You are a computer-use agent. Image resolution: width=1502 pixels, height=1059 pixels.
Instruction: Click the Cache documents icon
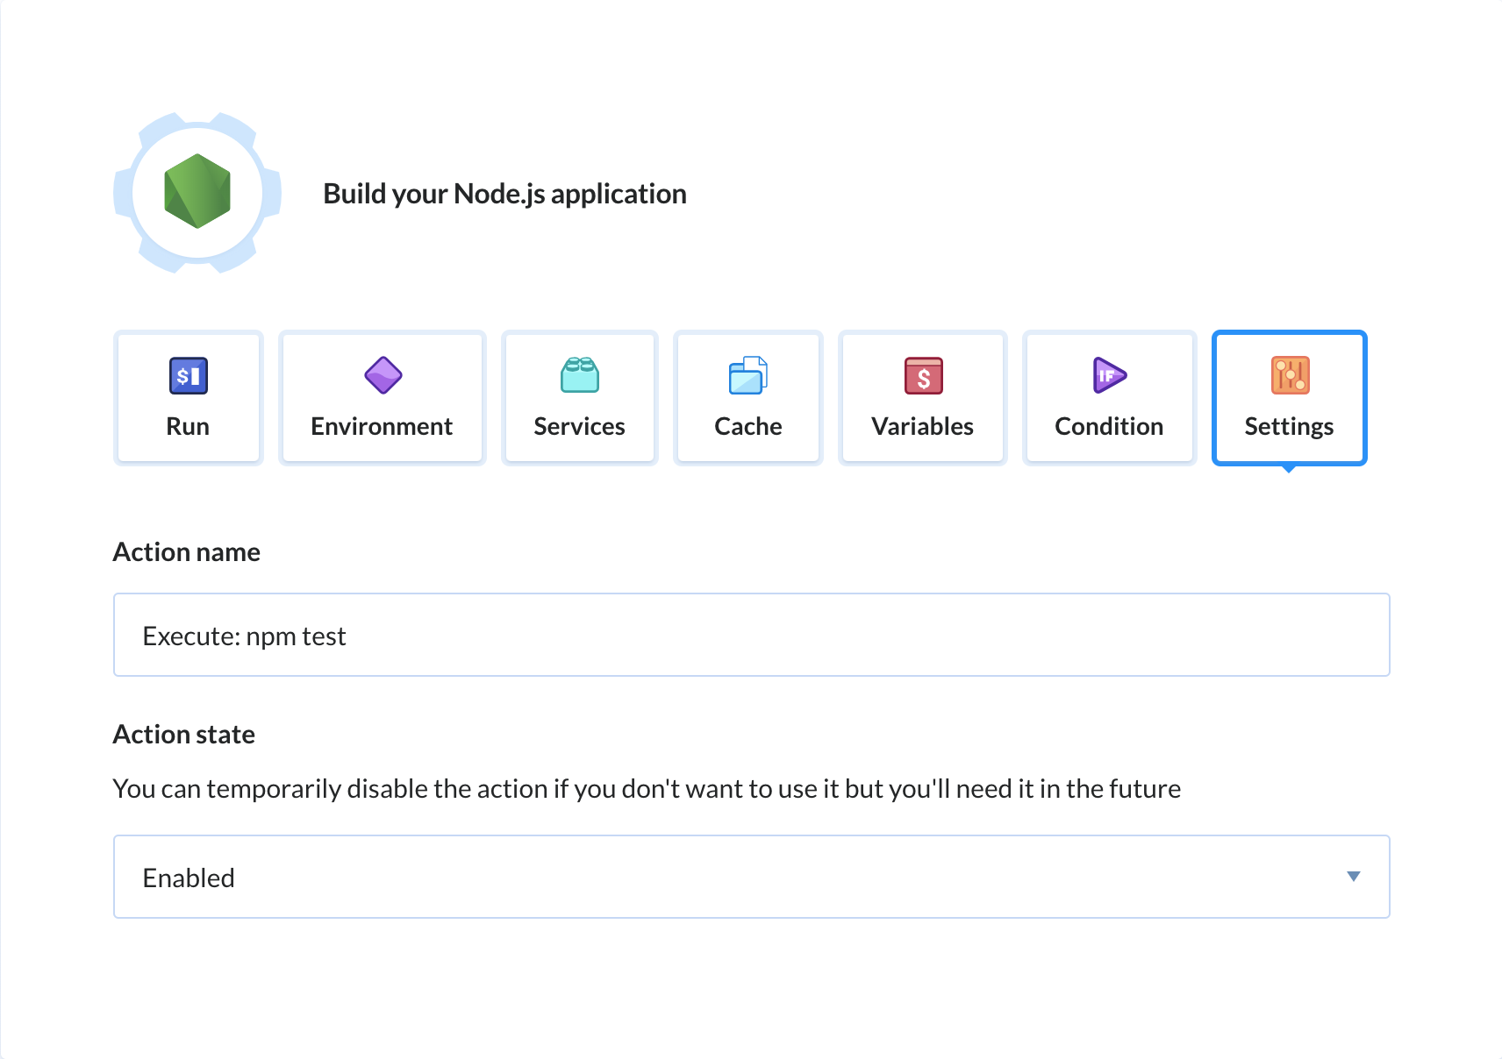pyautogui.click(x=747, y=375)
